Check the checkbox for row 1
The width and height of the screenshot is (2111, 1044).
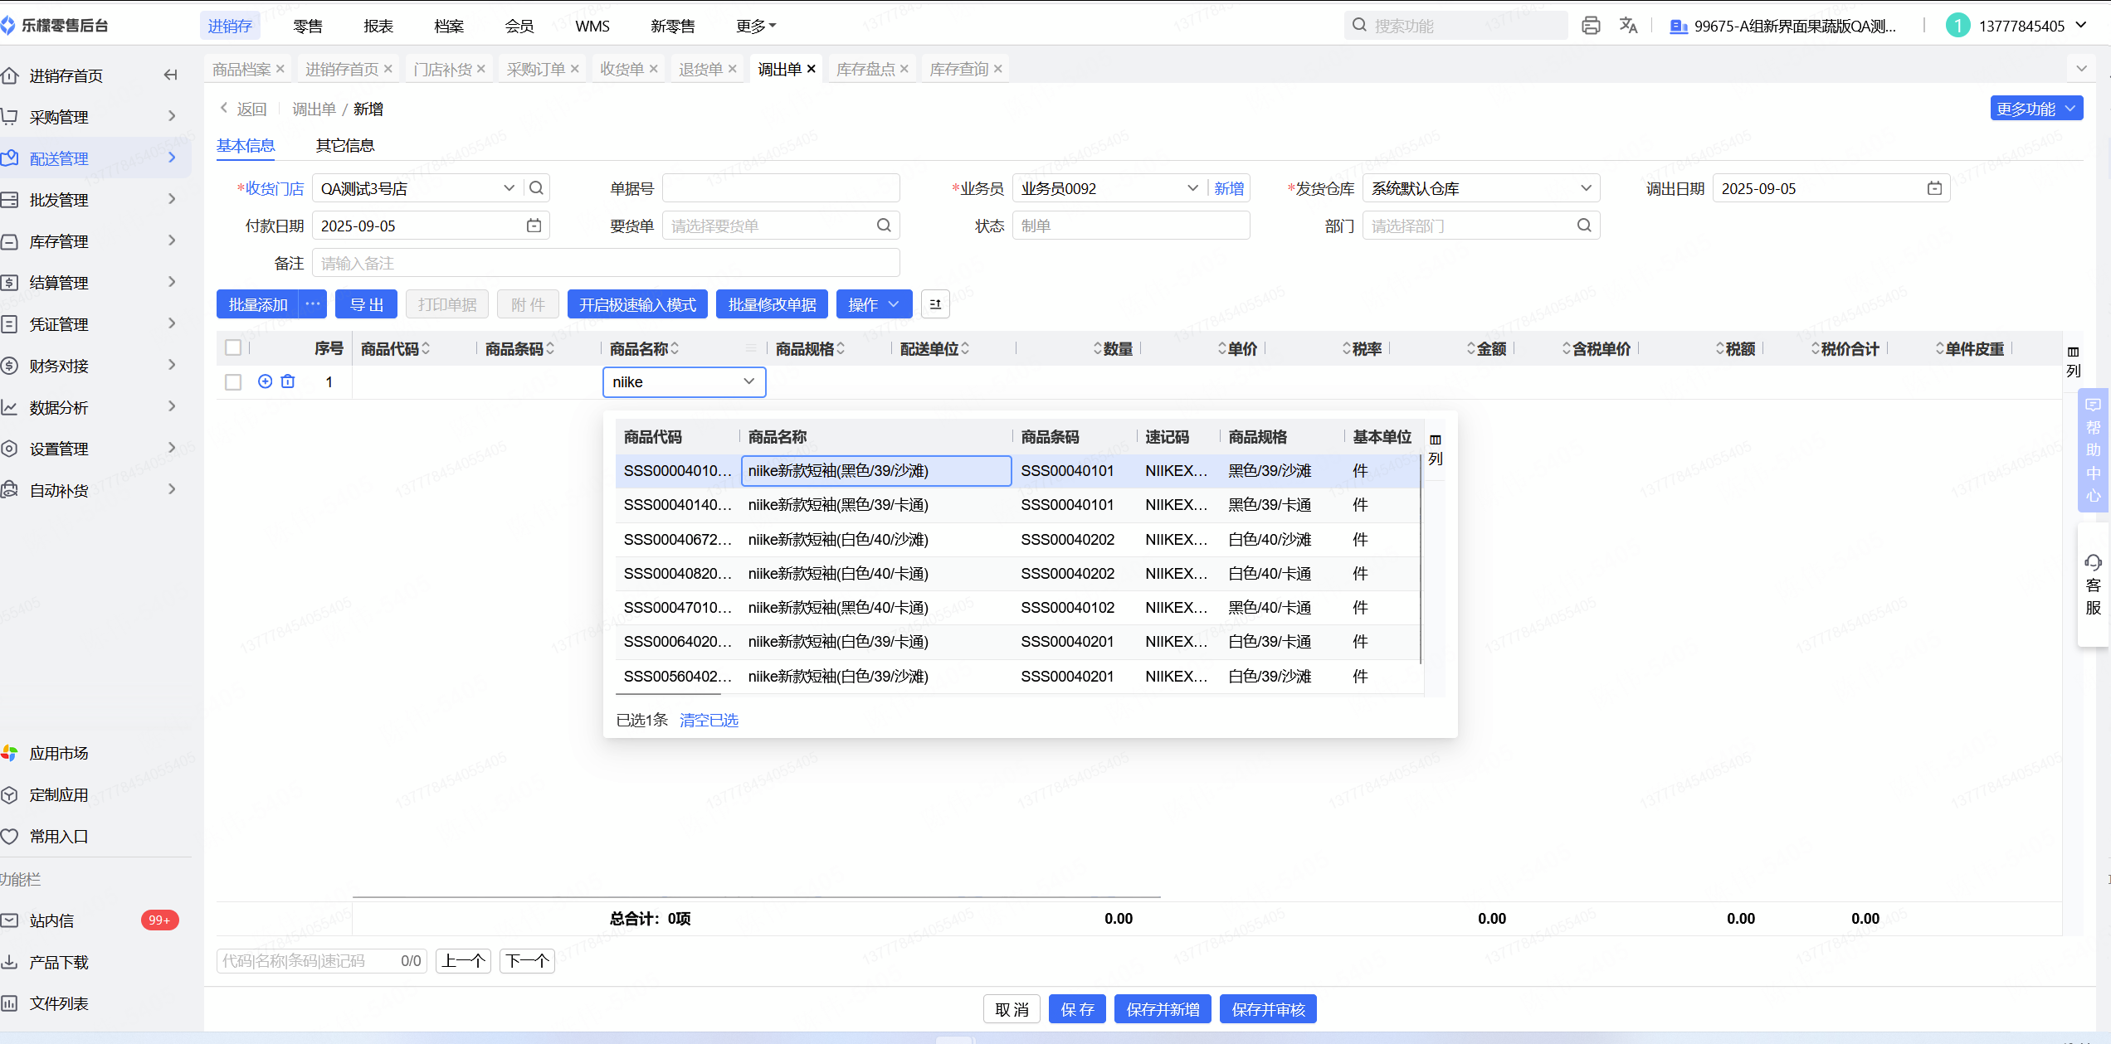tap(233, 381)
